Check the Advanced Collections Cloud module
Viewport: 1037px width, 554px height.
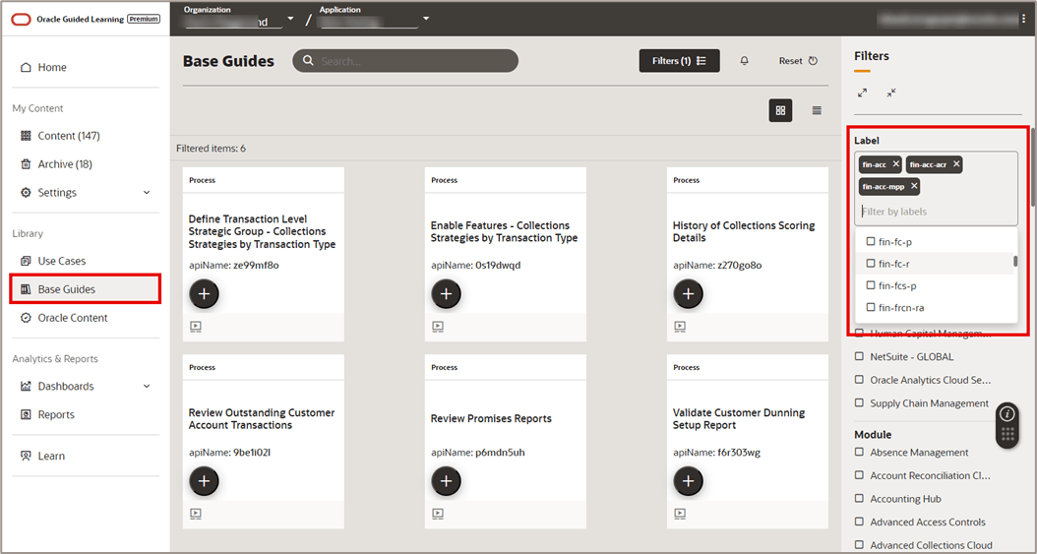859,545
